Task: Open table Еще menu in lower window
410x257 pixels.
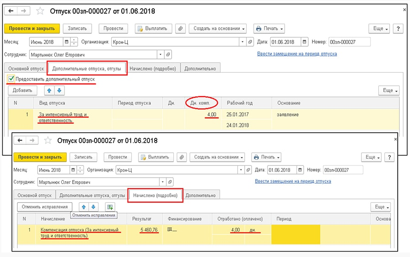Action: [x=380, y=207]
